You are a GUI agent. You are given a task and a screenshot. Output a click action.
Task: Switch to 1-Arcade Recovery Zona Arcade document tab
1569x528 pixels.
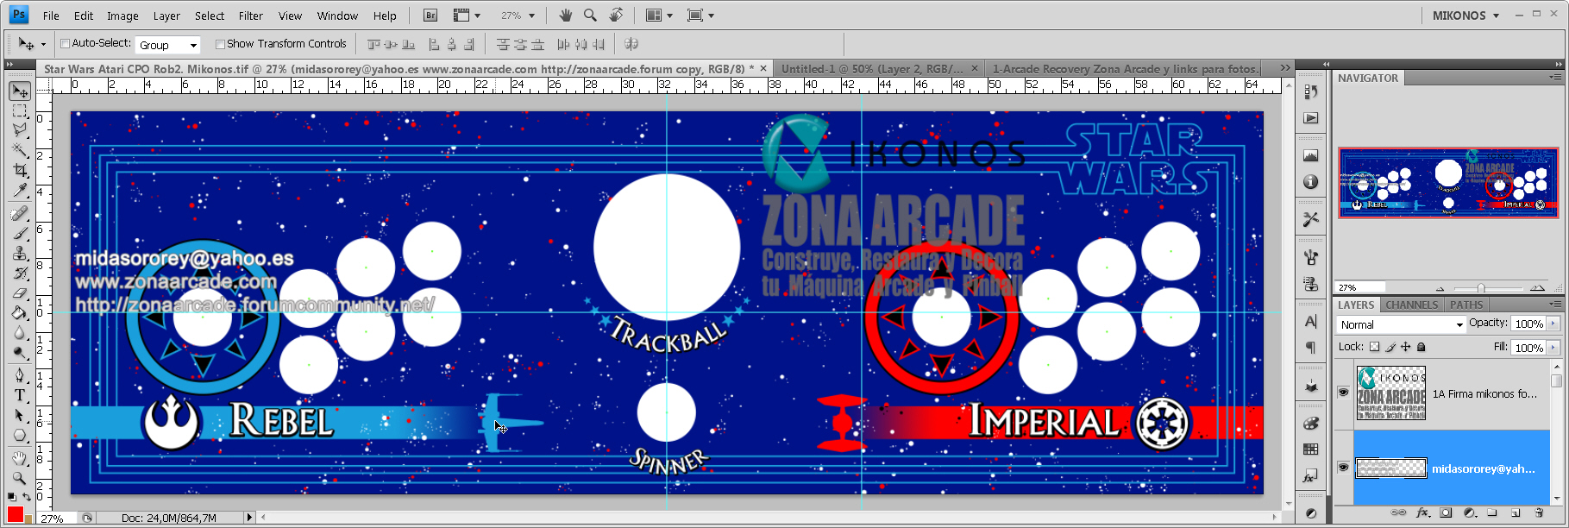[1125, 68]
